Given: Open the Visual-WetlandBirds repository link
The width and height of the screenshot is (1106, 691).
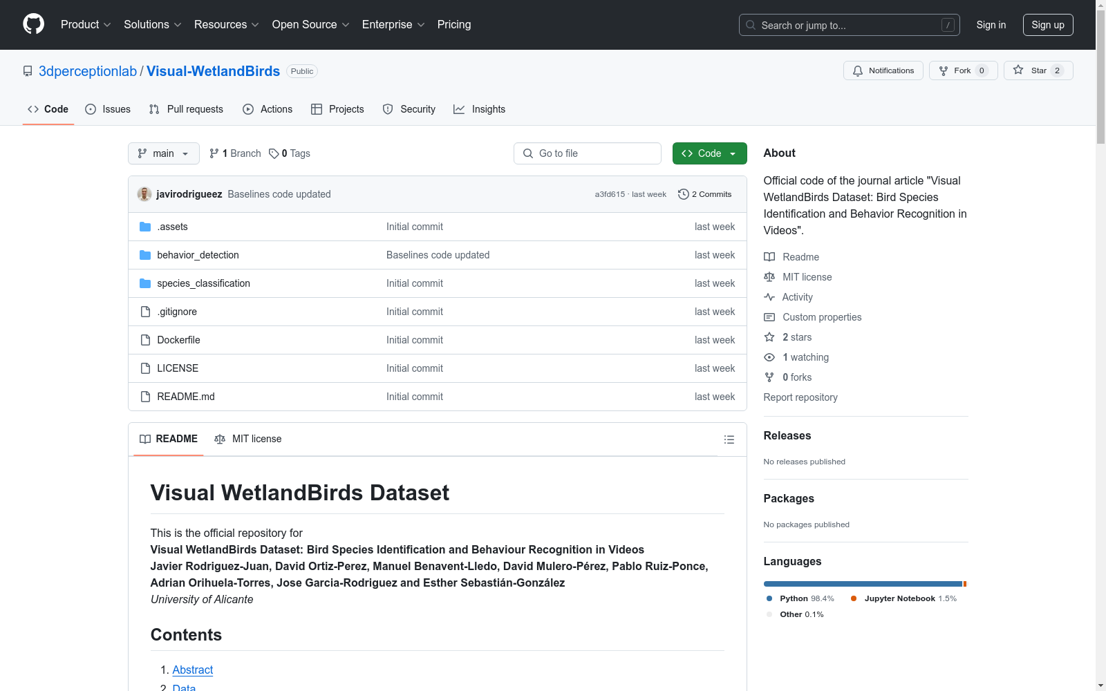Looking at the screenshot, I should coord(213,71).
